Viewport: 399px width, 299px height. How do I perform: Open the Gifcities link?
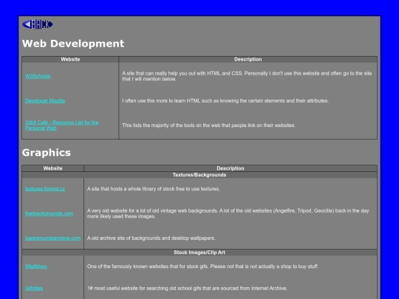tap(34, 289)
